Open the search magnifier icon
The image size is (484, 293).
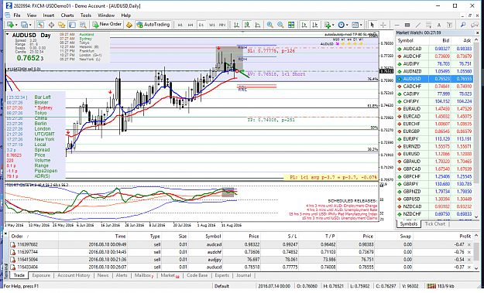[463, 25]
